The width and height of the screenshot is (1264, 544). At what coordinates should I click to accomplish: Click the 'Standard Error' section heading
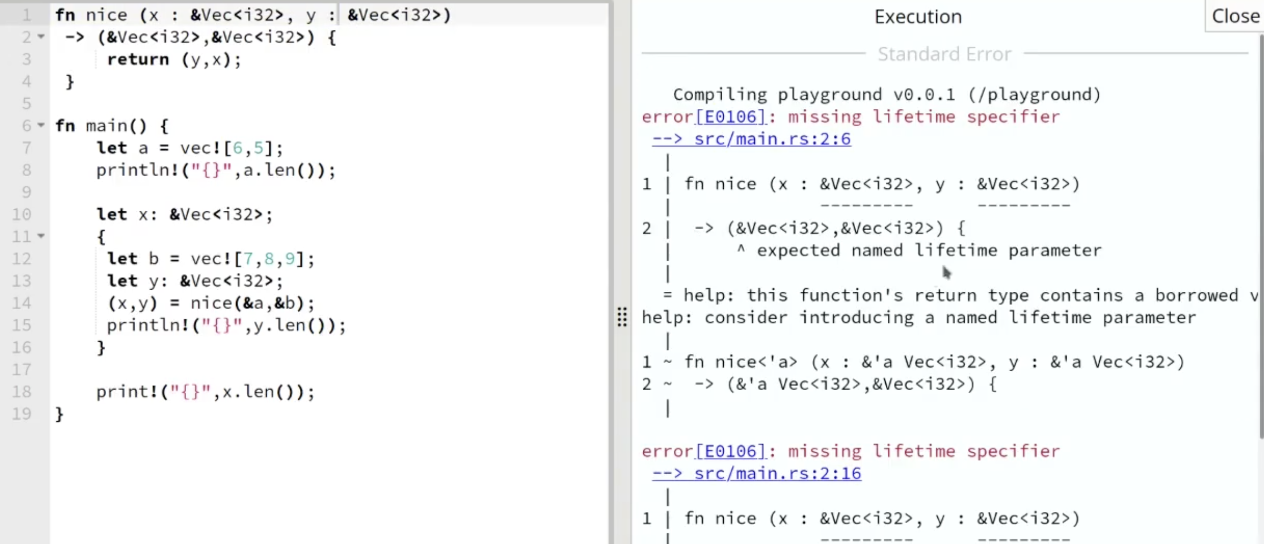[944, 54]
